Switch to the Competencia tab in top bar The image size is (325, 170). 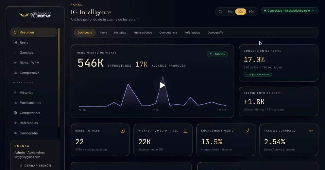[168, 33]
